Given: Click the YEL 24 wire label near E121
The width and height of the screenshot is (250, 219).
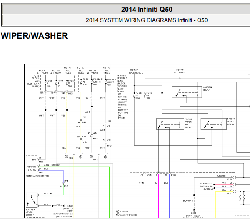Looking at the screenshot, I should pyautogui.click(x=227, y=190).
